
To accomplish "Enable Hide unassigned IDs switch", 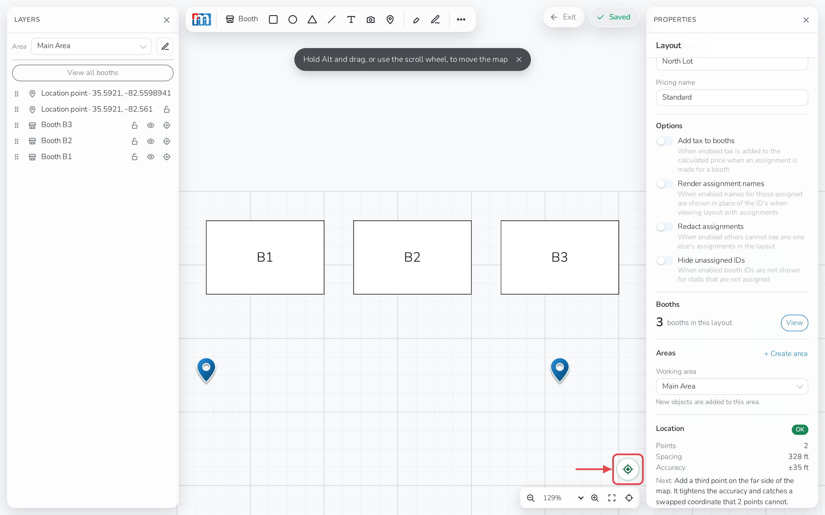I will [x=664, y=261].
